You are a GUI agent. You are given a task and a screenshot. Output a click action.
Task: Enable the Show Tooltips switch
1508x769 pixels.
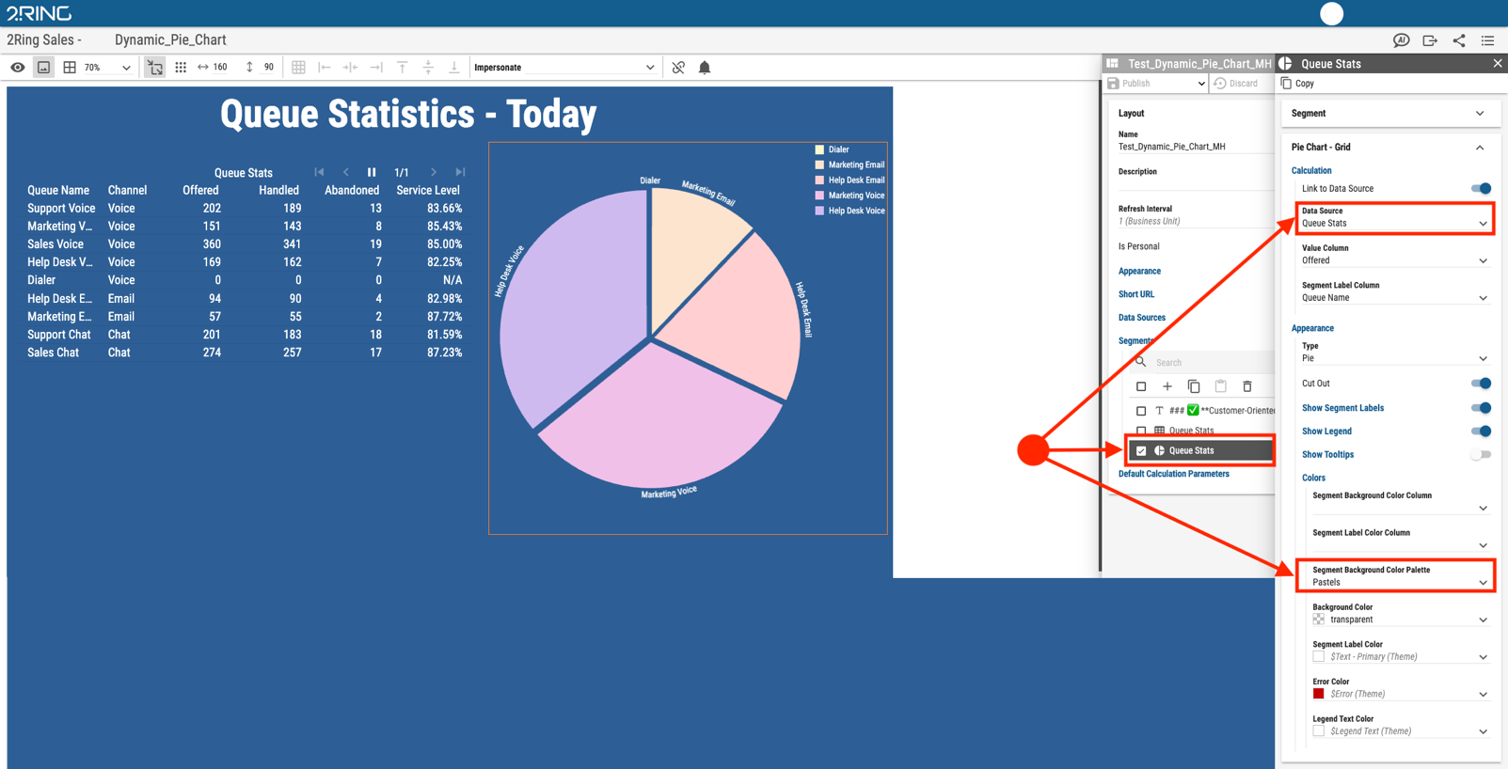[x=1481, y=455]
